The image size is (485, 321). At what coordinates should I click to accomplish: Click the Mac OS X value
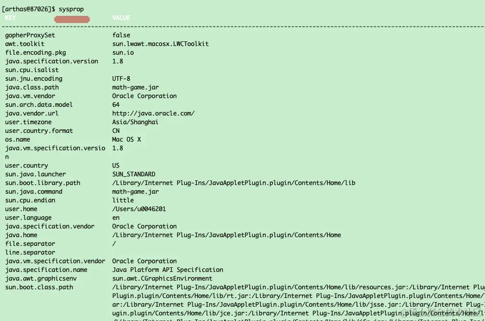click(x=127, y=140)
